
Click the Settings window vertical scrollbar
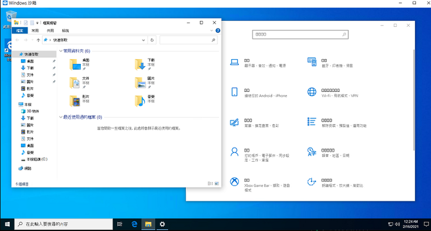click(x=414, y=100)
